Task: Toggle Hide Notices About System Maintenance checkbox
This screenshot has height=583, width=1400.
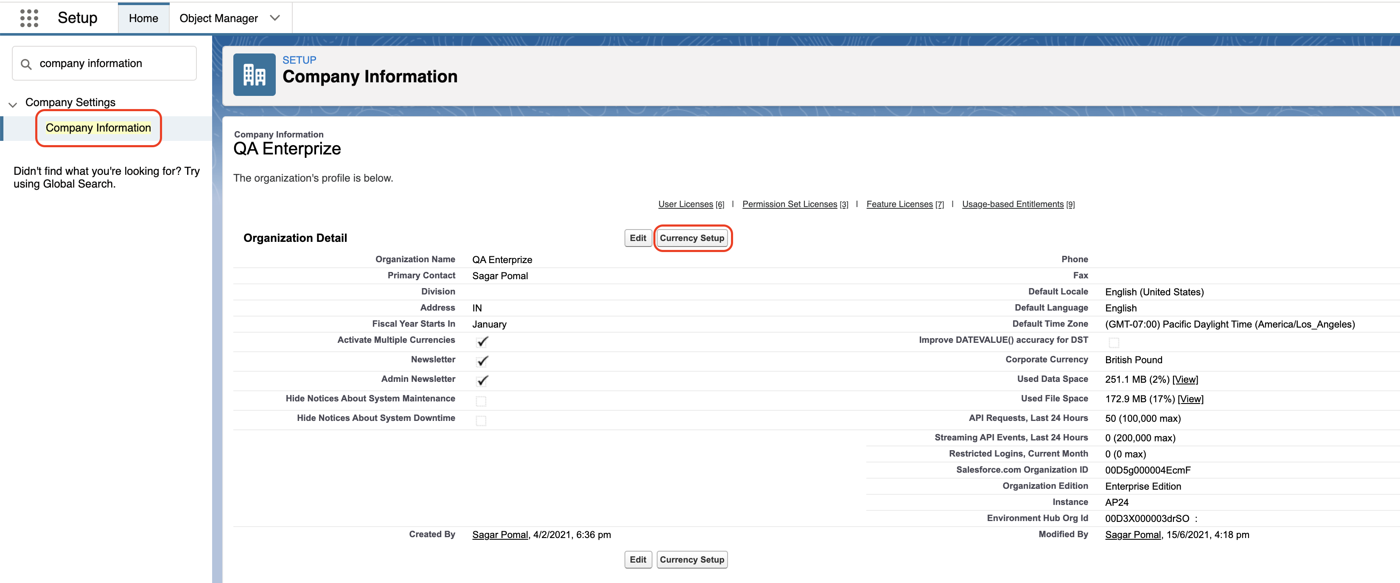Action: pos(480,401)
